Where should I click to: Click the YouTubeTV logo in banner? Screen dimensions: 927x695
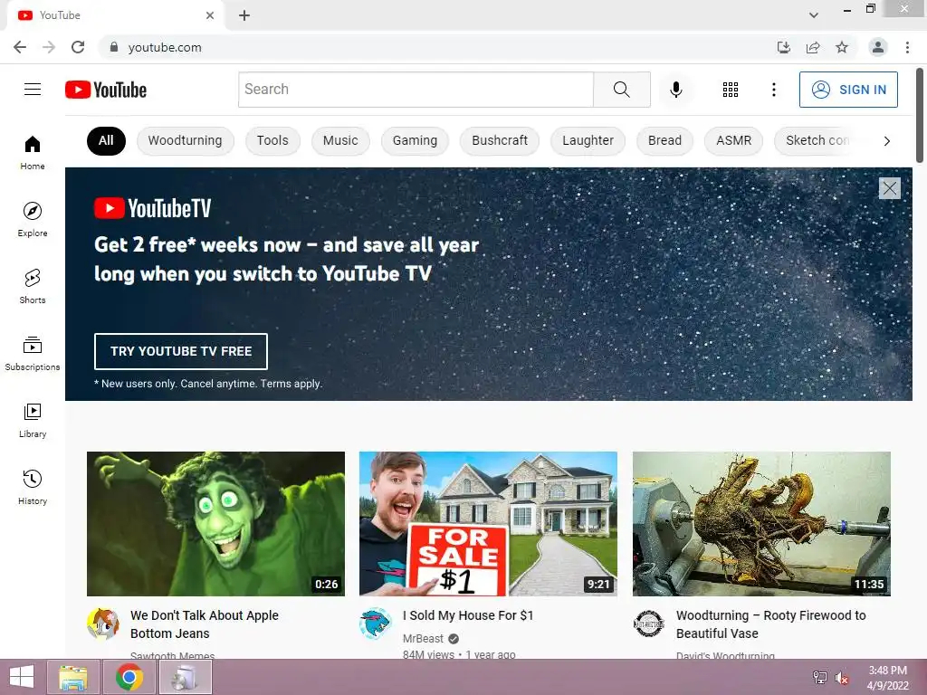click(x=152, y=208)
